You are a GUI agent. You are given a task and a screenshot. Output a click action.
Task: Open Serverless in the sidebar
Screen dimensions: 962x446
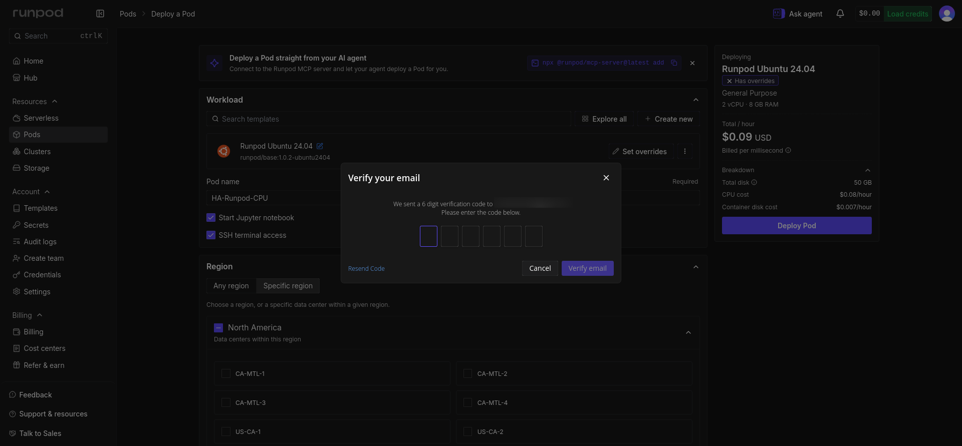[x=58, y=118]
